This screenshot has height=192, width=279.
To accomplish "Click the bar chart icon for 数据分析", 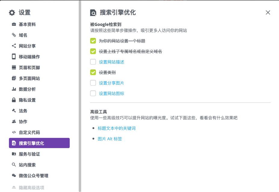I will (x=14, y=89).
